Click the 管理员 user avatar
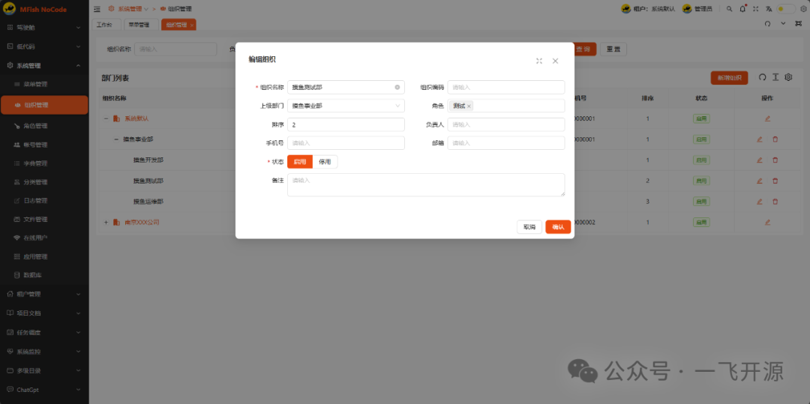Viewport: 810px width, 404px height. point(687,9)
